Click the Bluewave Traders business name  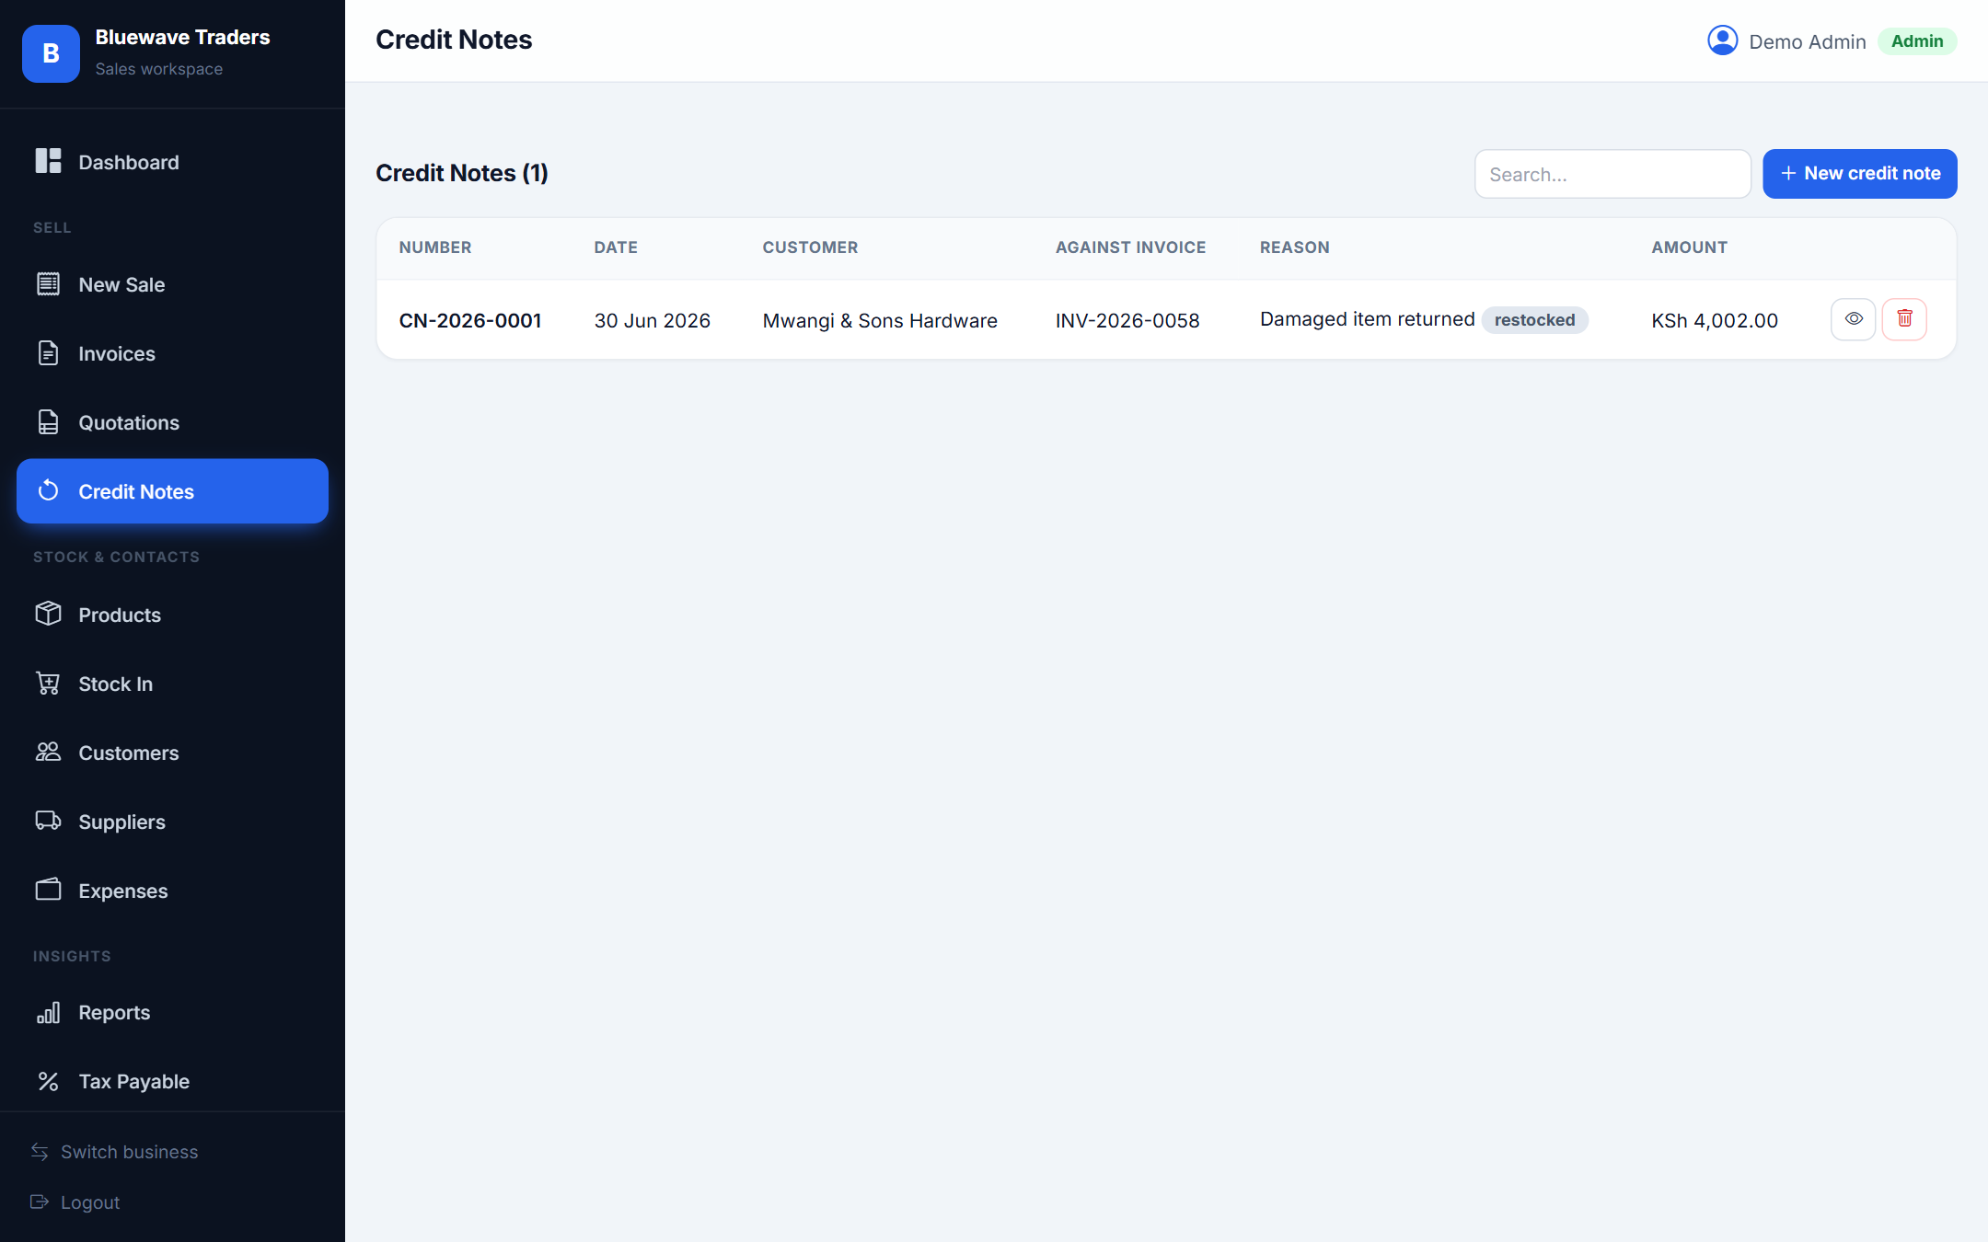182,38
